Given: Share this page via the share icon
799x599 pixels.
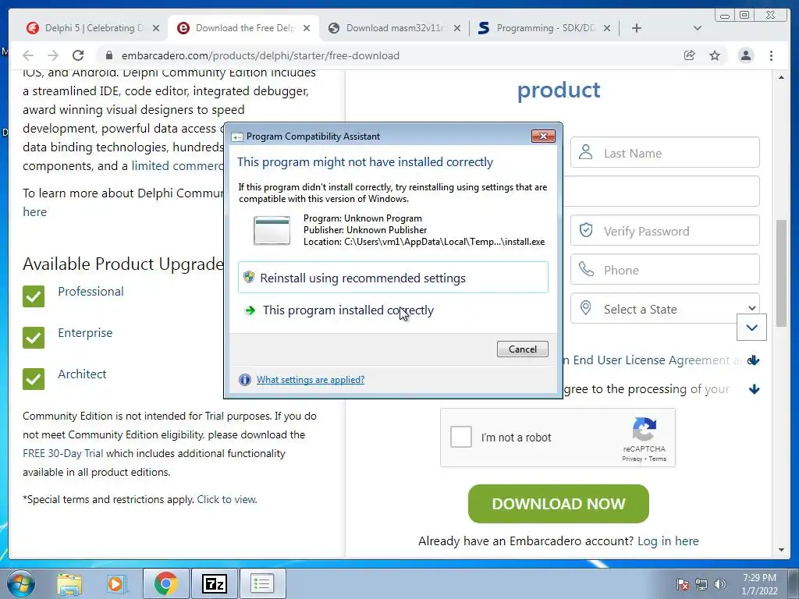Looking at the screenshot, I should (689, 55).
